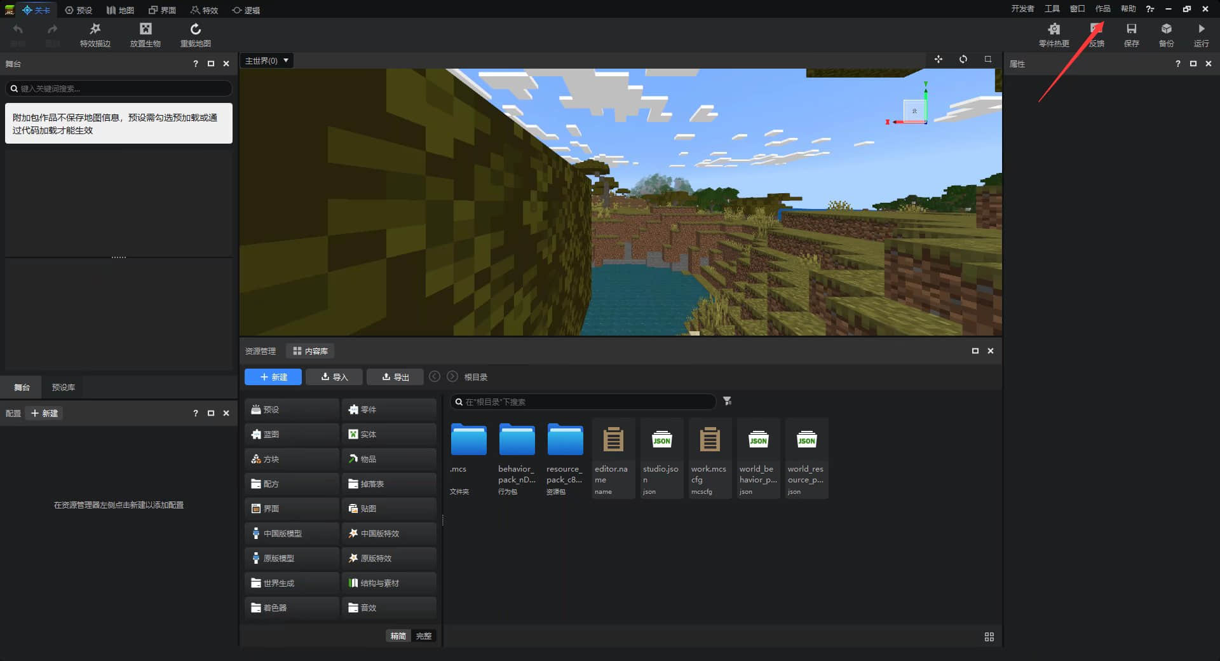
Task: Switch the file grid view icon at bottom right
Action: click(x=989, y=637)
